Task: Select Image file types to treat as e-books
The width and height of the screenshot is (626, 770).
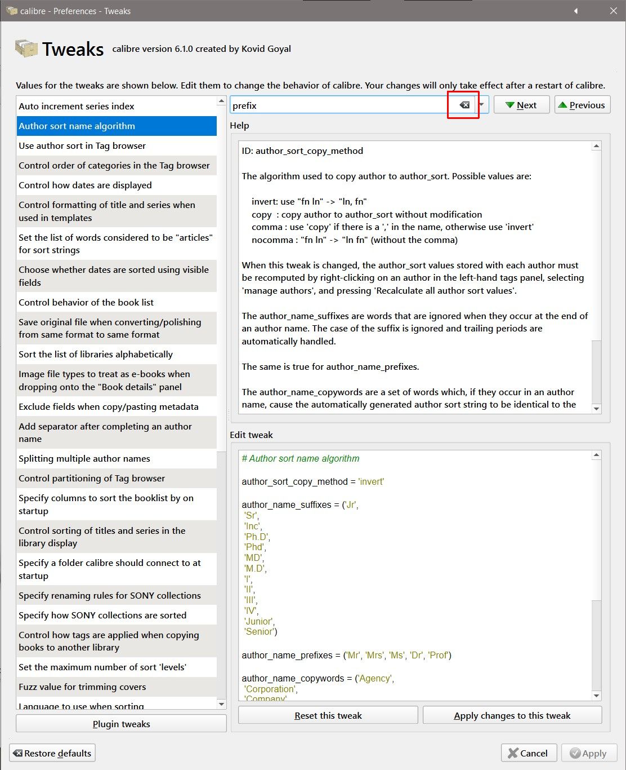Action: 117,380
